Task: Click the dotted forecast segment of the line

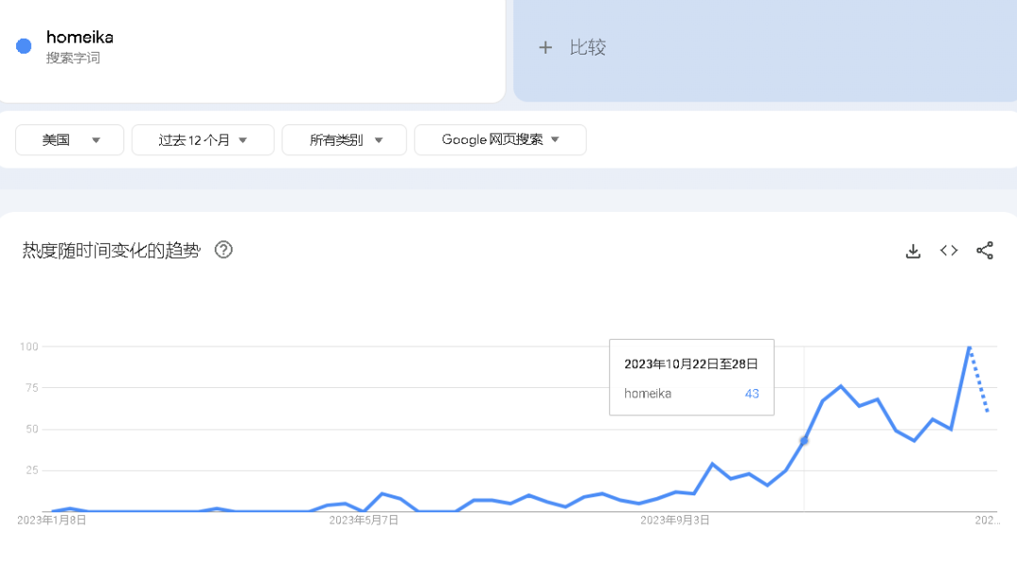Action: [x=979, y=381]
